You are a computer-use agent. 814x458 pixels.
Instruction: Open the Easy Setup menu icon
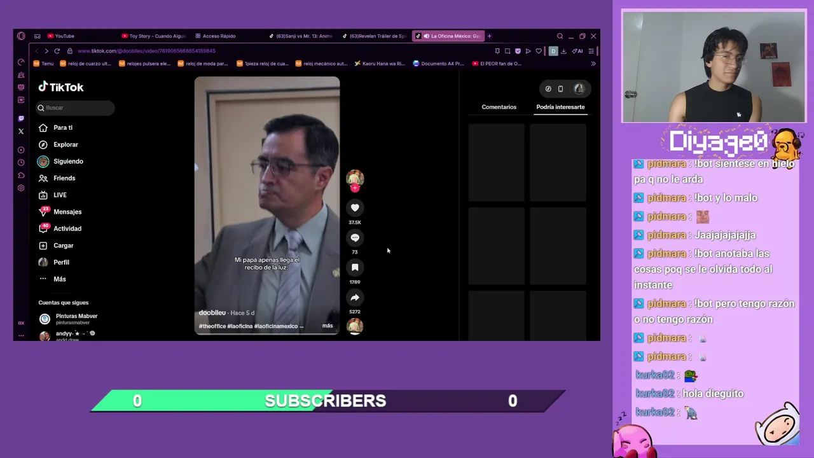point(591,51)
